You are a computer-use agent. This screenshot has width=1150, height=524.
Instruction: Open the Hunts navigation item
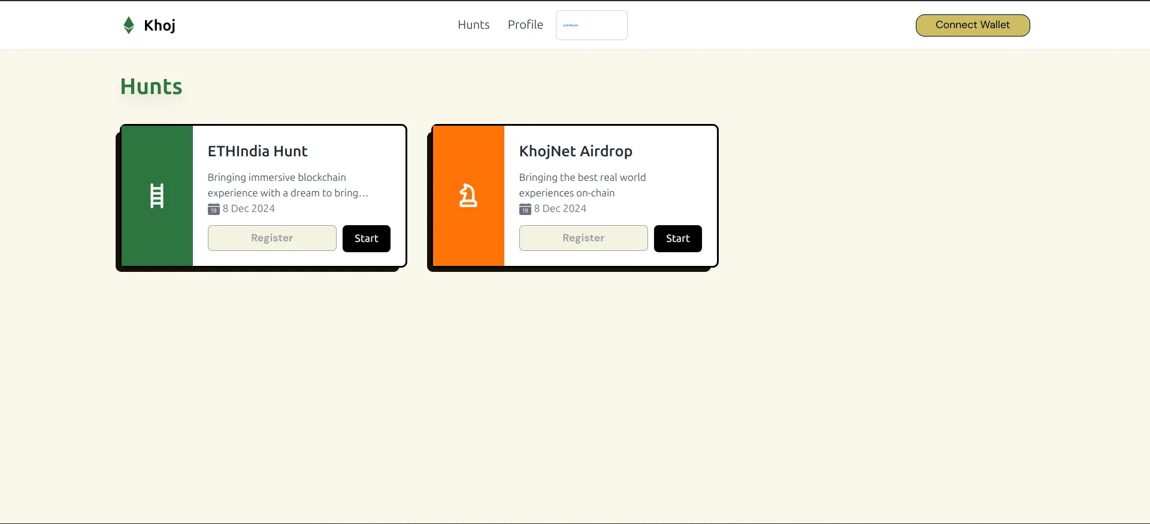(x=473, y=25)
